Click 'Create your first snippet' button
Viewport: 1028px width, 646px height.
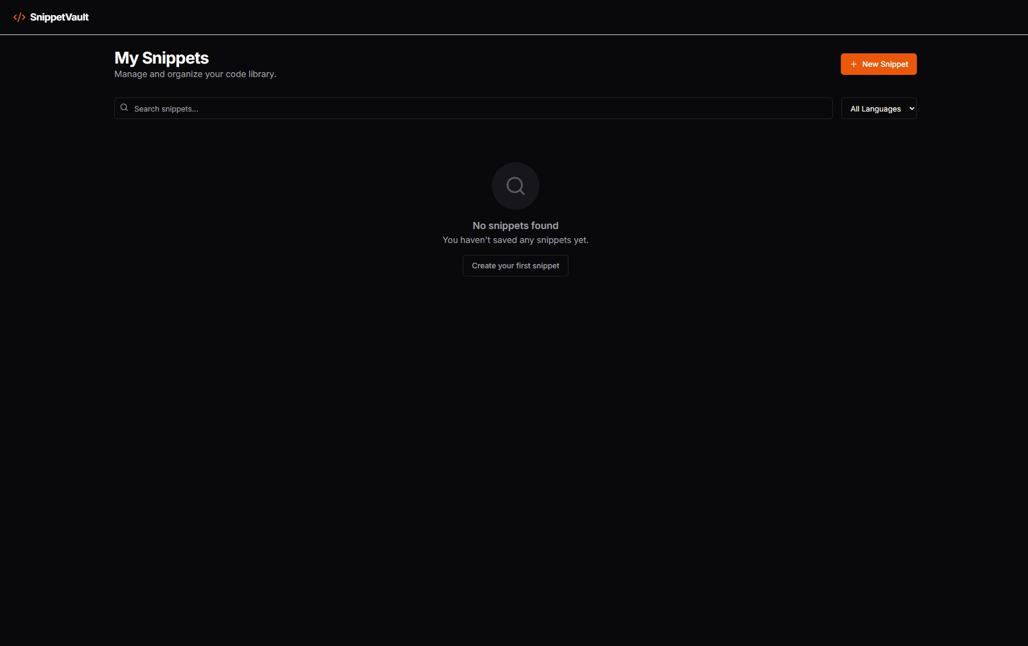point(515,266)
